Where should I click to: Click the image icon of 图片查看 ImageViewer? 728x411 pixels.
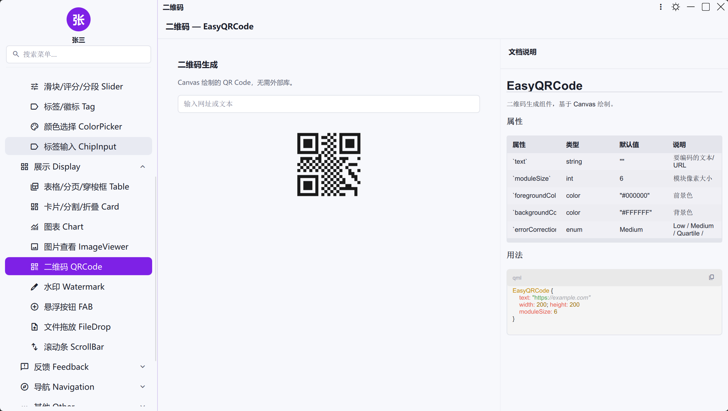pyautogui.click(x=34, y=247)
